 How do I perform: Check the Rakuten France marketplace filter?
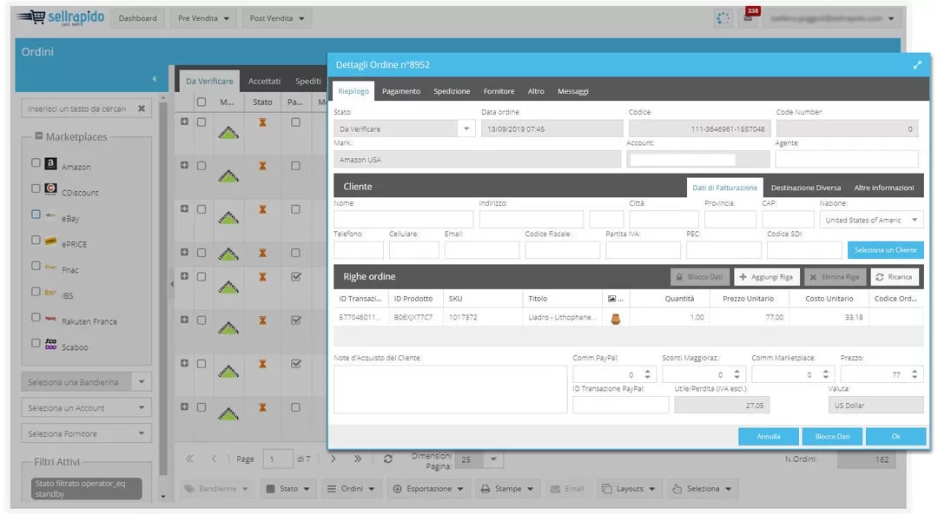(x=36, y=317)
